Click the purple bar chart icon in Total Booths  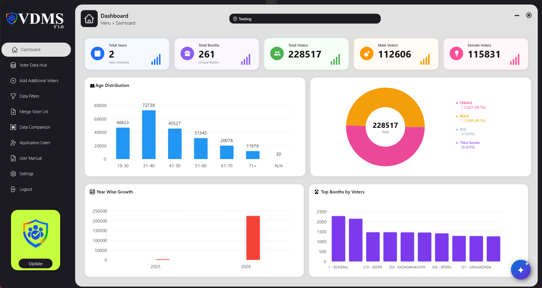tap(246, 59)
